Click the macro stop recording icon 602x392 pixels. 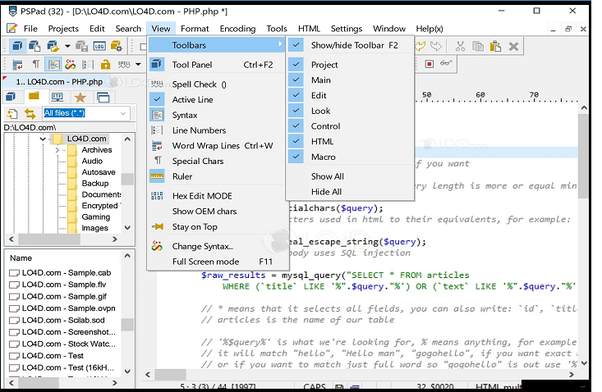point(430,64)
